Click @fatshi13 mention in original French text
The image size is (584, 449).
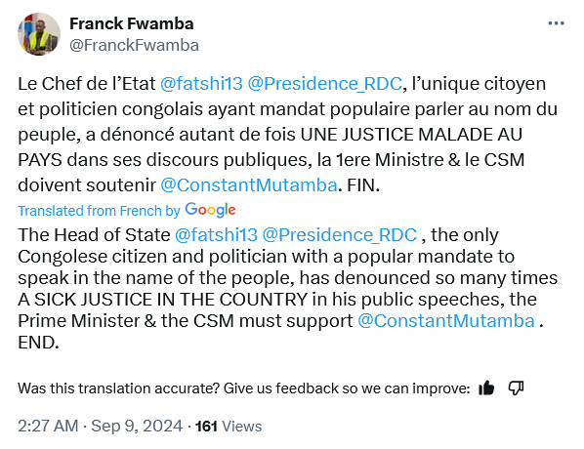tap(201, 84)
